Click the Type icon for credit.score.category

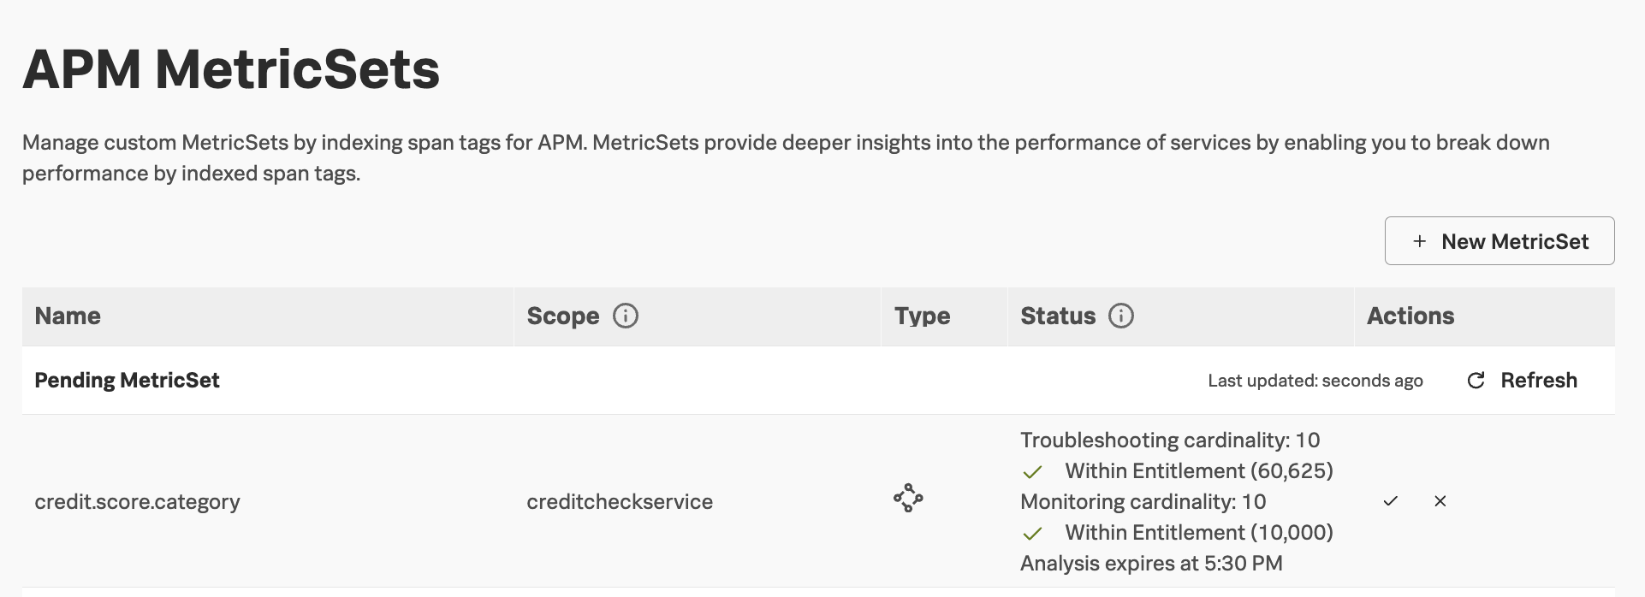point(908,498)
